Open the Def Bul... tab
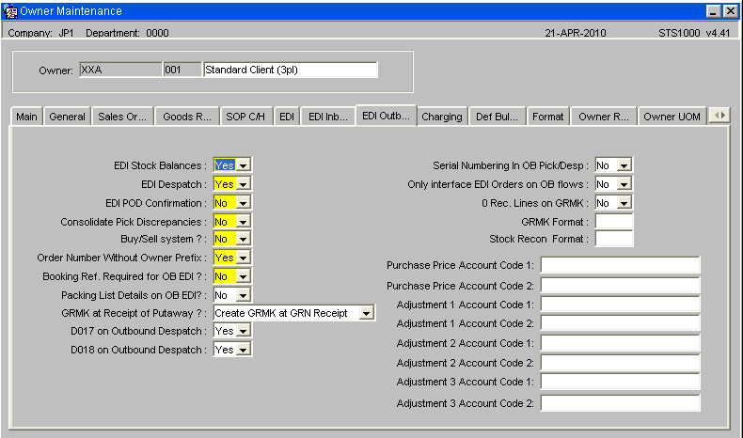The height and width of the screenshot is (438, 743). click(497, 117)
